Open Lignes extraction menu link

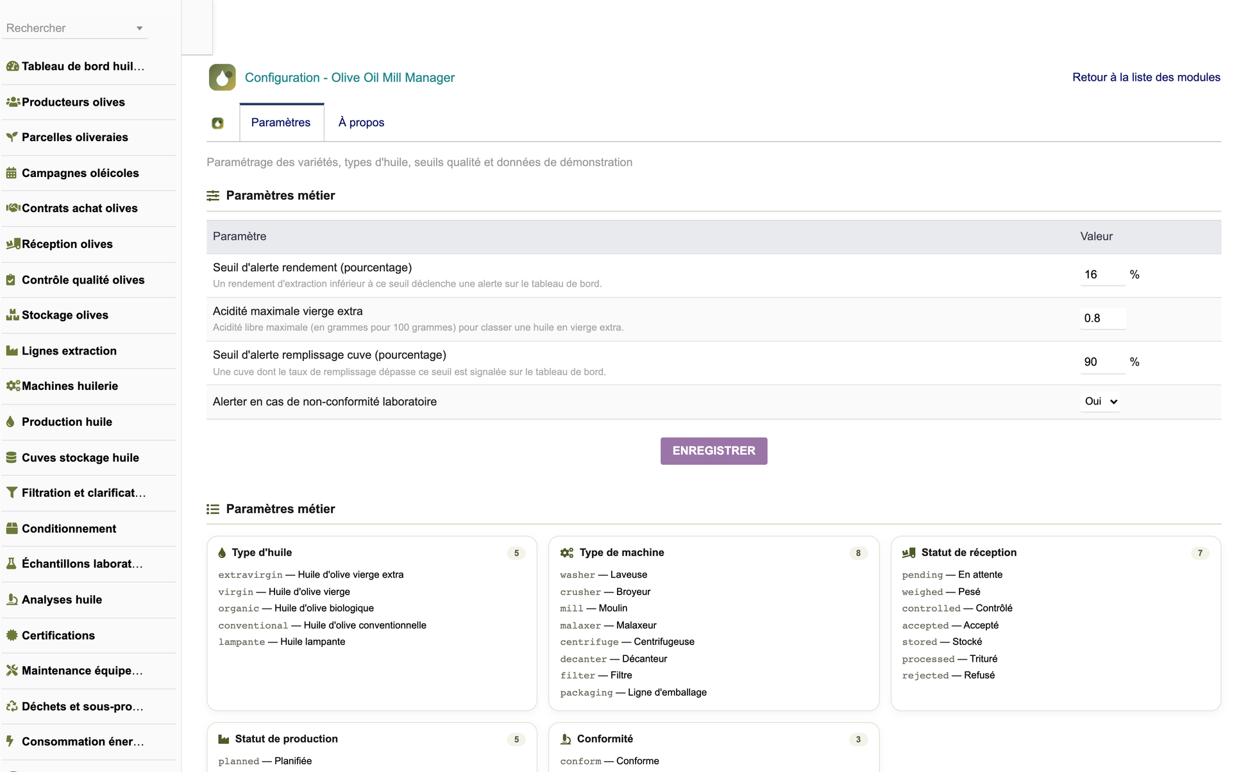[x=69, y=351]
